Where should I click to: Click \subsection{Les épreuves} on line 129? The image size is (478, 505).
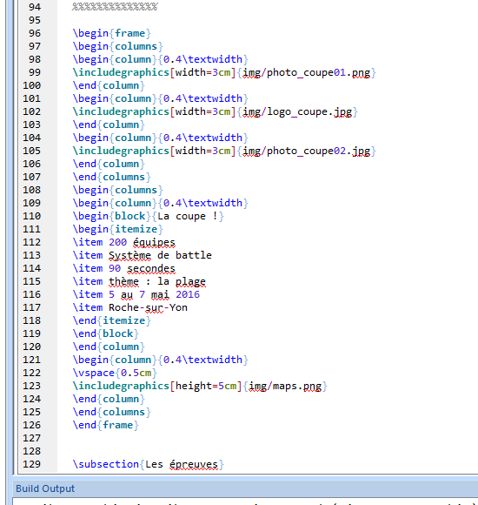tap(149, 464)
